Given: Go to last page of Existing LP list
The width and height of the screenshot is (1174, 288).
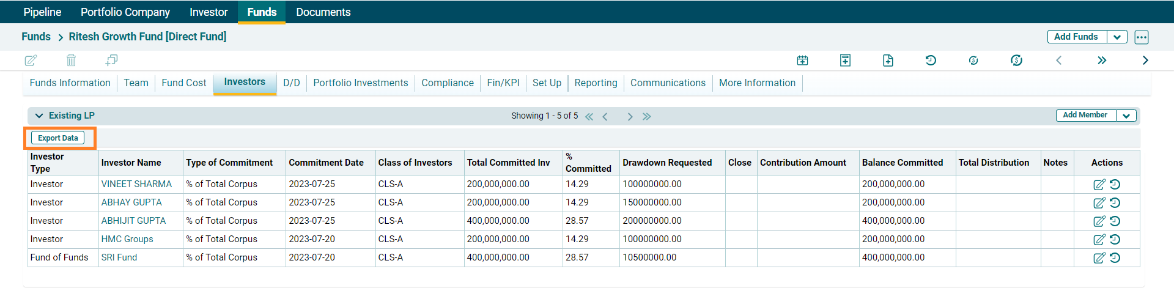Looking at the screenshot, I should tap(647, 116).
